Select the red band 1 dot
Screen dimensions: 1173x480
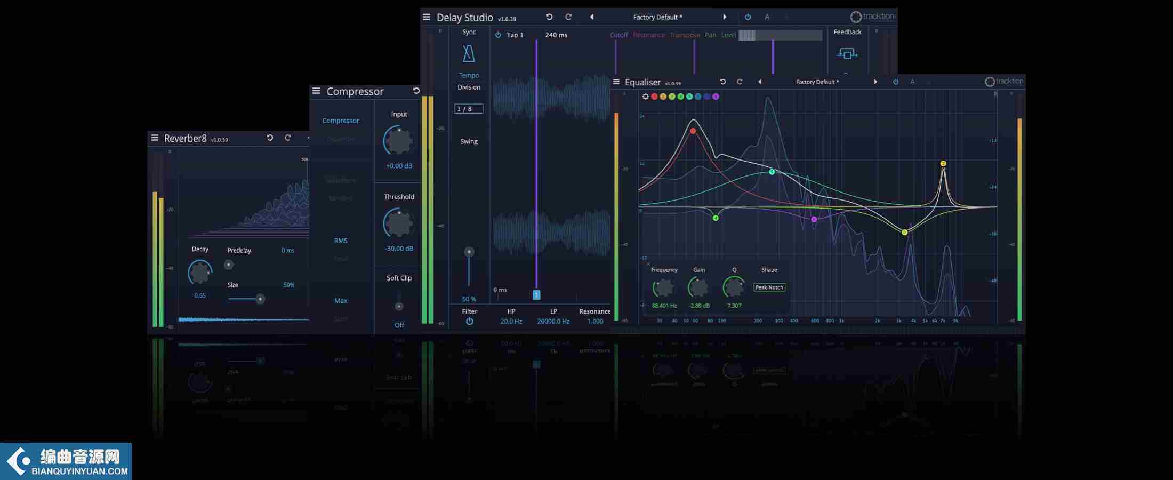654,97
